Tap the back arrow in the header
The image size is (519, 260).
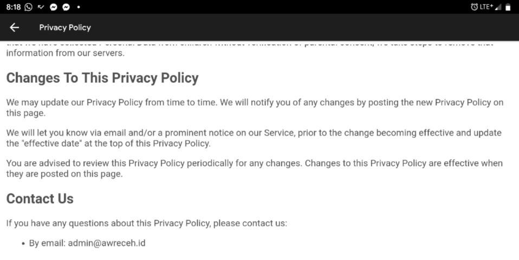coord(14,28)
